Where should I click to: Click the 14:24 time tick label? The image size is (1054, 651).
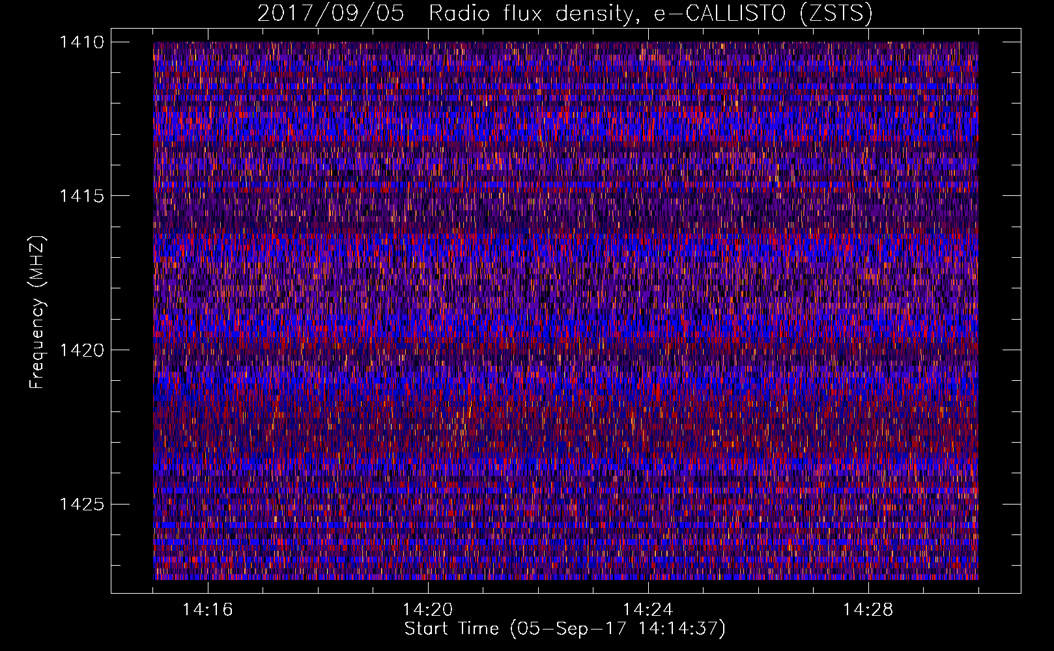coord(648,610)
